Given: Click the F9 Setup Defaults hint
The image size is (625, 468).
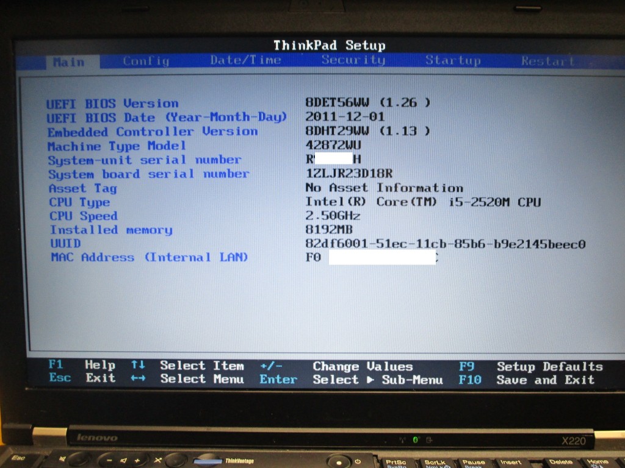Looking at the screenshot, I should (x=531, y=366).
